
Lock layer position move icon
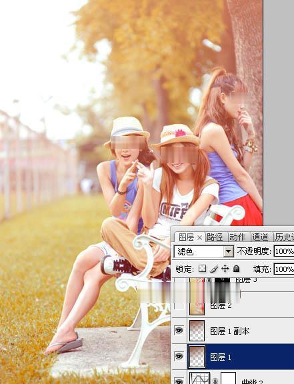coord(225,269)
